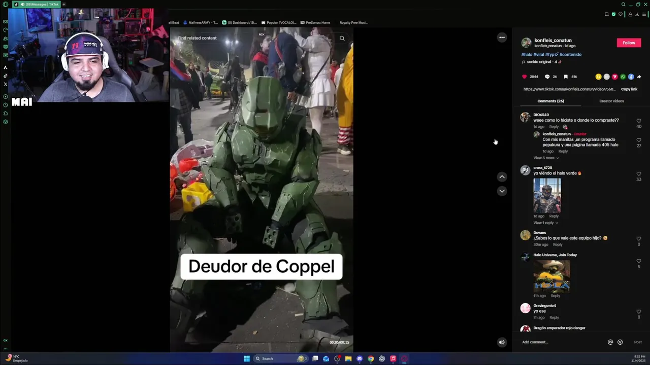Click the red send-to-friends share icon
Viewport: 650px width, 365px height.
(x=614, y=77)
